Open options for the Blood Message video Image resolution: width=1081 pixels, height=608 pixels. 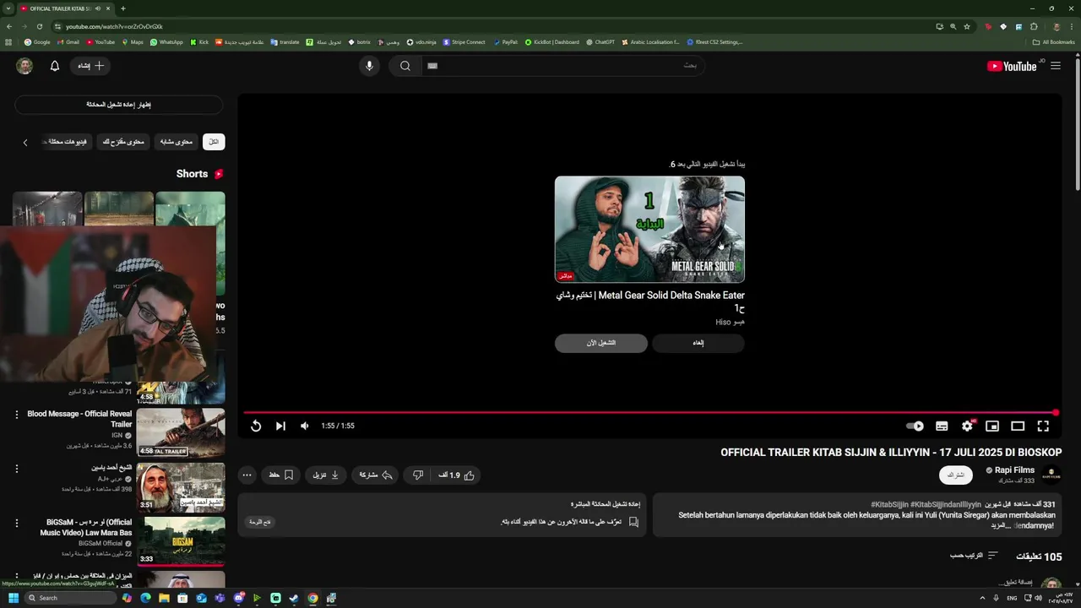pos(16,415)
